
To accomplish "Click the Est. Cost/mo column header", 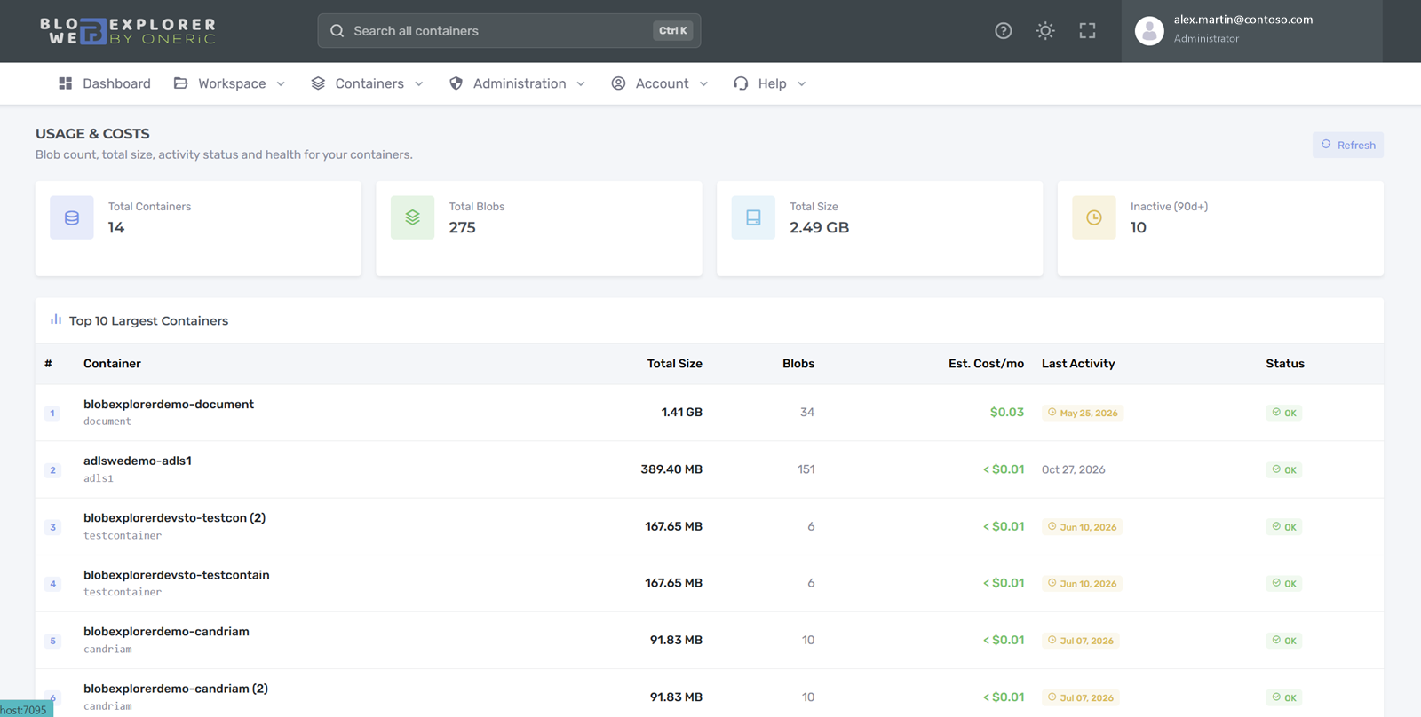I will coord(986,364).
